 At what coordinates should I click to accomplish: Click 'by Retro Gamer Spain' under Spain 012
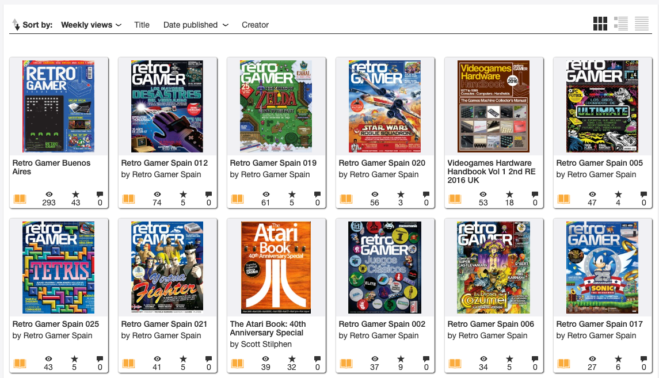(161, 174)
